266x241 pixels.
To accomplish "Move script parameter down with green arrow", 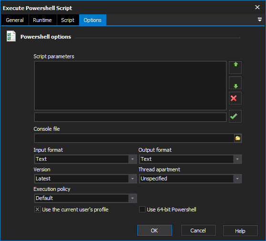I will pyautogui.click(x=235, y=83).
